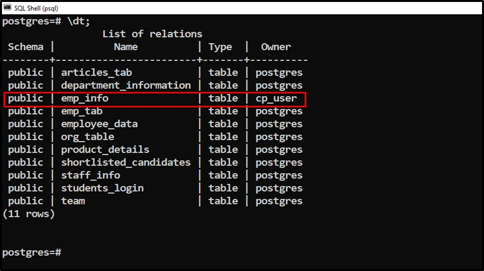Click the employee_data table name
This screenshot has width=484, height=271.
(99, 124)
